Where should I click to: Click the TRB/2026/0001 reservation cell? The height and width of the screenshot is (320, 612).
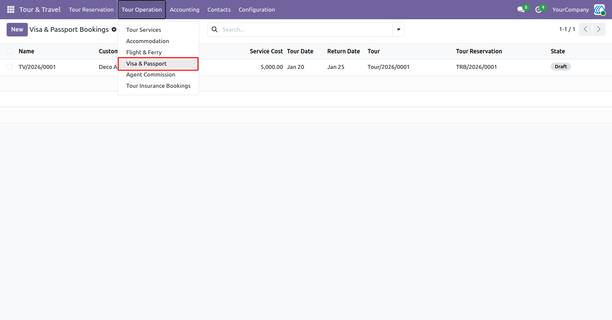pos(476,67)
